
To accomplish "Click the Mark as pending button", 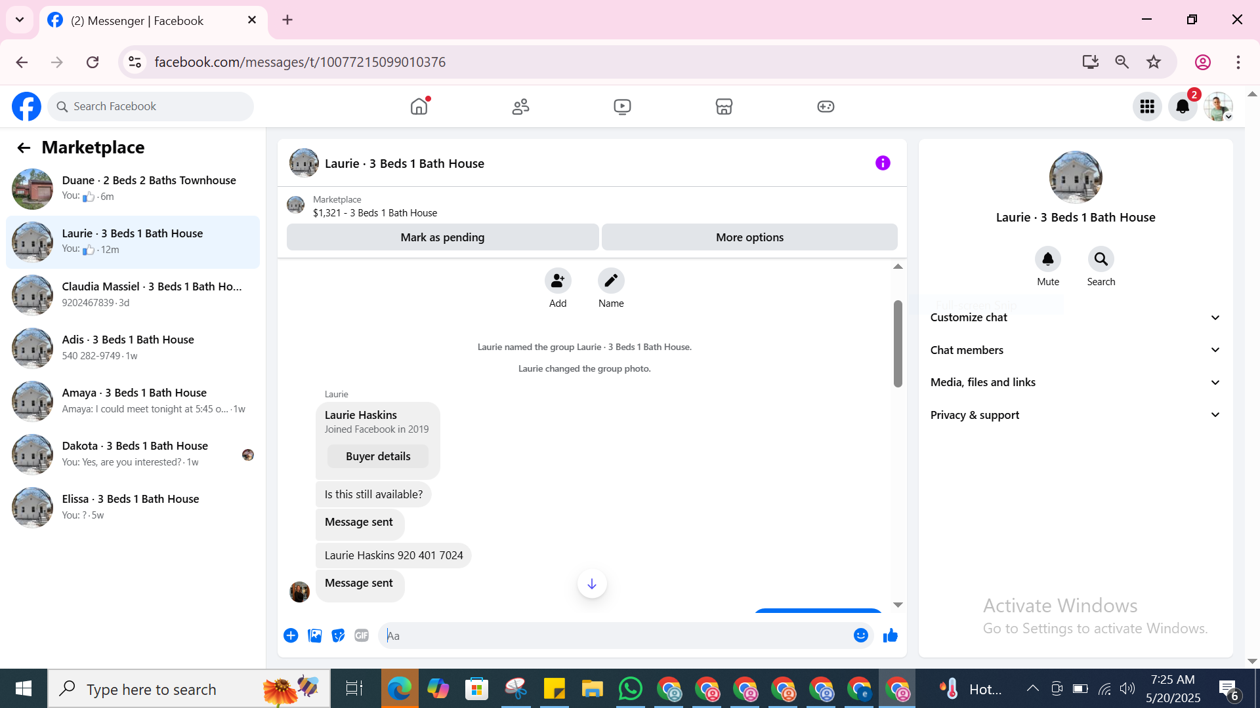I will click(x=442, y=237).
